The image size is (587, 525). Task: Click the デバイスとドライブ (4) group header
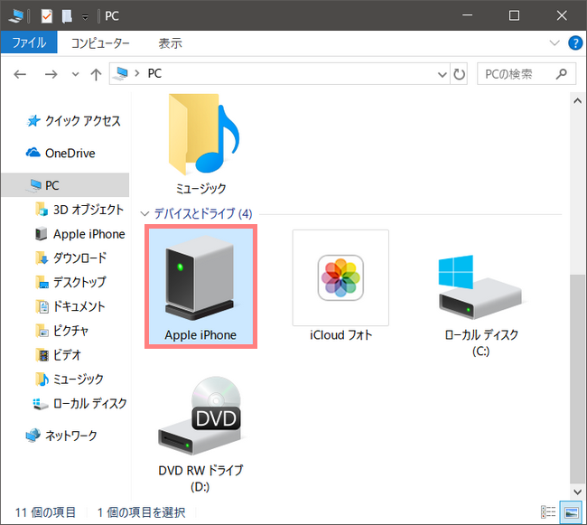point(203,213)
